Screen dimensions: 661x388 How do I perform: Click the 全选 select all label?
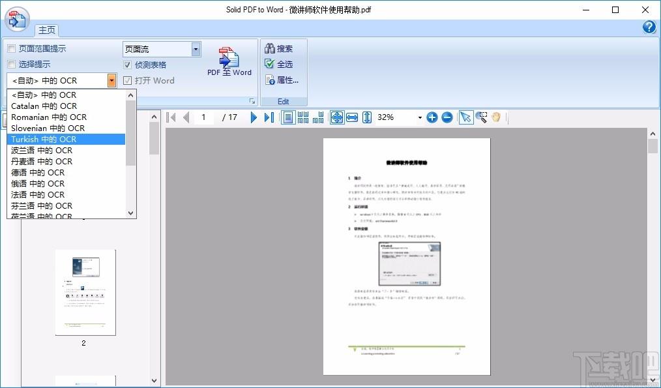point(285,64)
